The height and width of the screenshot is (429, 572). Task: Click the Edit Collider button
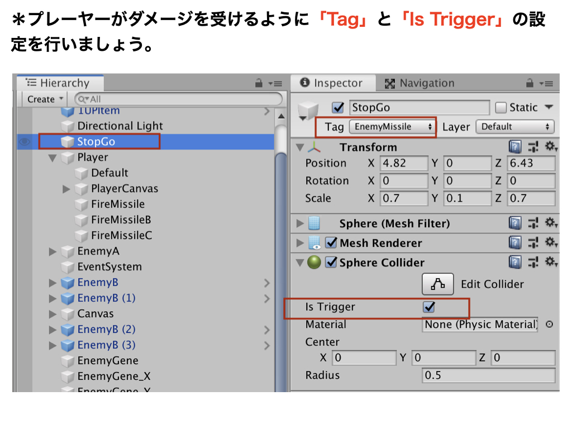pyautogui.click(x=438, y=284)
